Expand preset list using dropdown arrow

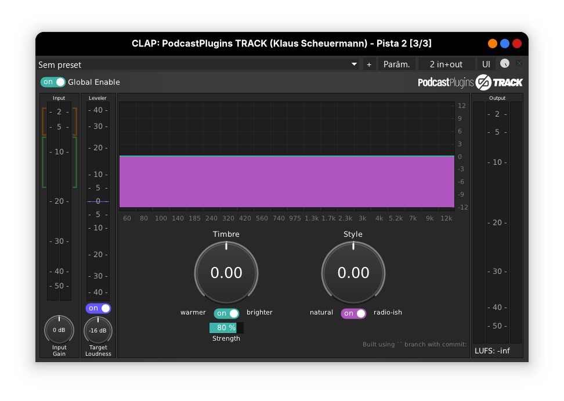pos(354,64)
